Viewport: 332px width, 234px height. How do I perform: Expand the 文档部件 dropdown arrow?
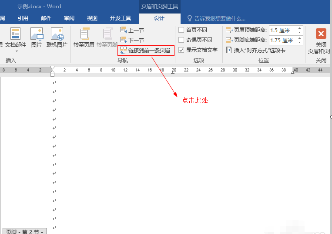(17, 51)
